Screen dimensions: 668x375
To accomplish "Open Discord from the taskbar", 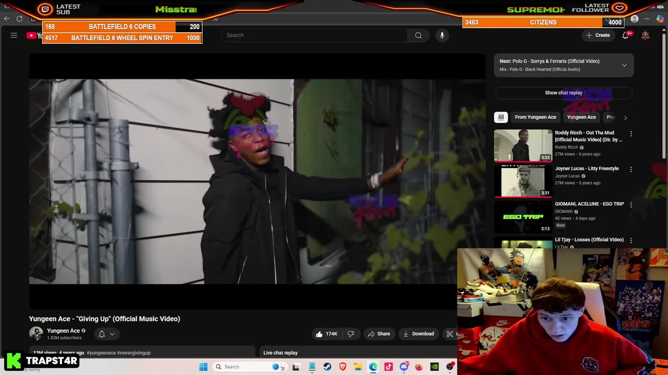I will click(404, 367).
